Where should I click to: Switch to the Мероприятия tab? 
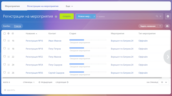point(12,6)
